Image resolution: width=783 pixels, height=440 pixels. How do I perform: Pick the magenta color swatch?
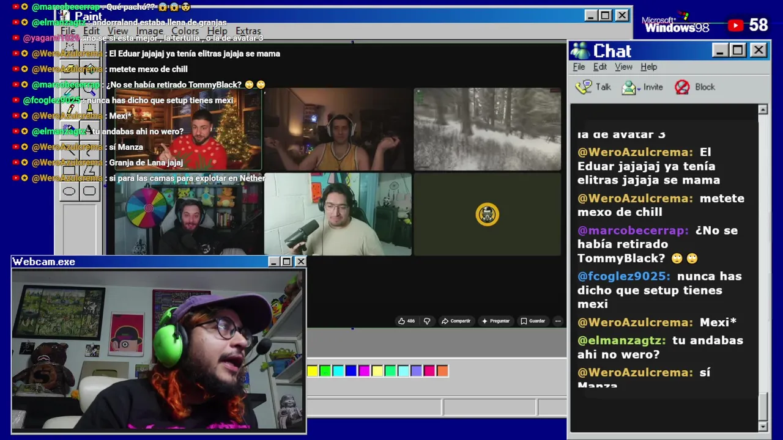point(364,370)
